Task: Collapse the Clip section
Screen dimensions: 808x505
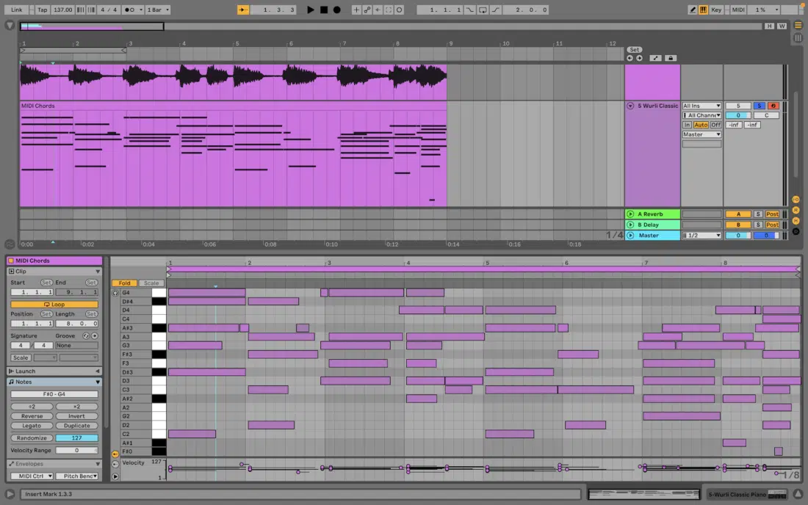Action: click(98, 272)
